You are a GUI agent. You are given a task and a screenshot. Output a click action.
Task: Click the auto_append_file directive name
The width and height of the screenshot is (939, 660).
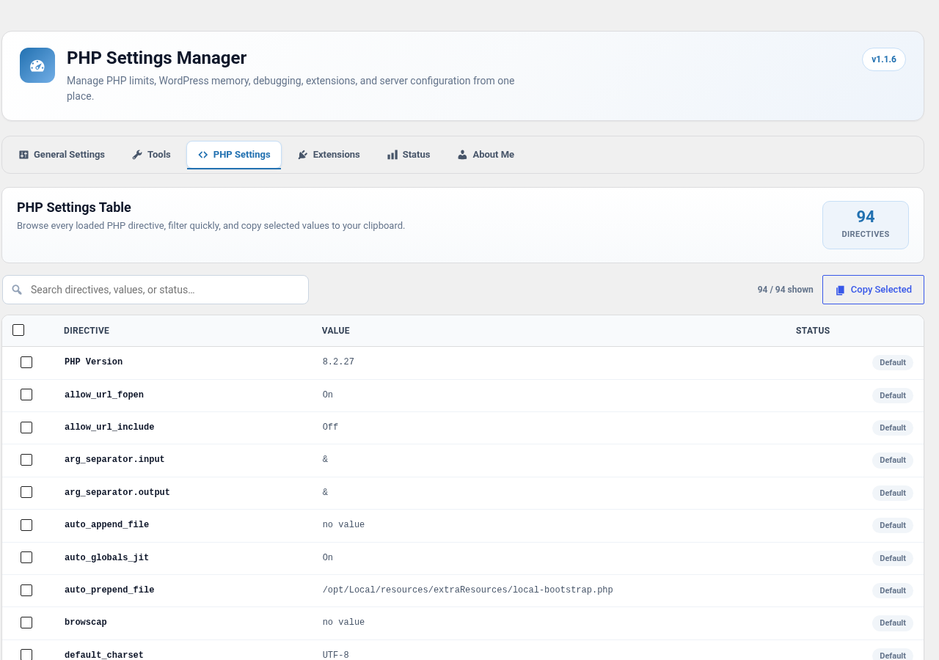[x=106, y=525]
